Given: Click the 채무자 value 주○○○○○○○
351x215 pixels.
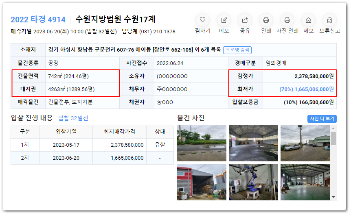Looking at the screenshot, I should click(x=172, y=89).
